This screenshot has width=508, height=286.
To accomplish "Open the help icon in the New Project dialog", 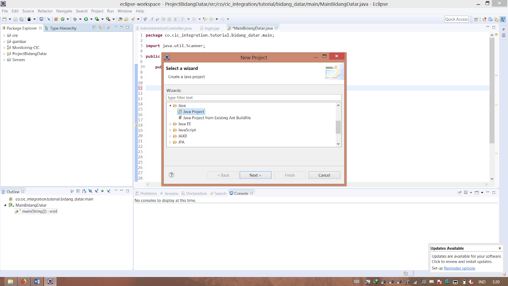I will click(171, 175).
